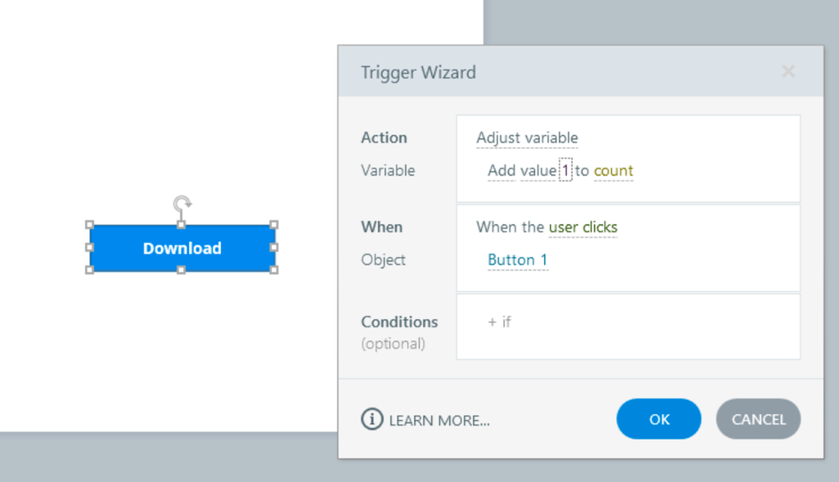Screen dimensions: 839x482
Task: Open the 'user clicks' event dropdown
Action: (583, 227)
